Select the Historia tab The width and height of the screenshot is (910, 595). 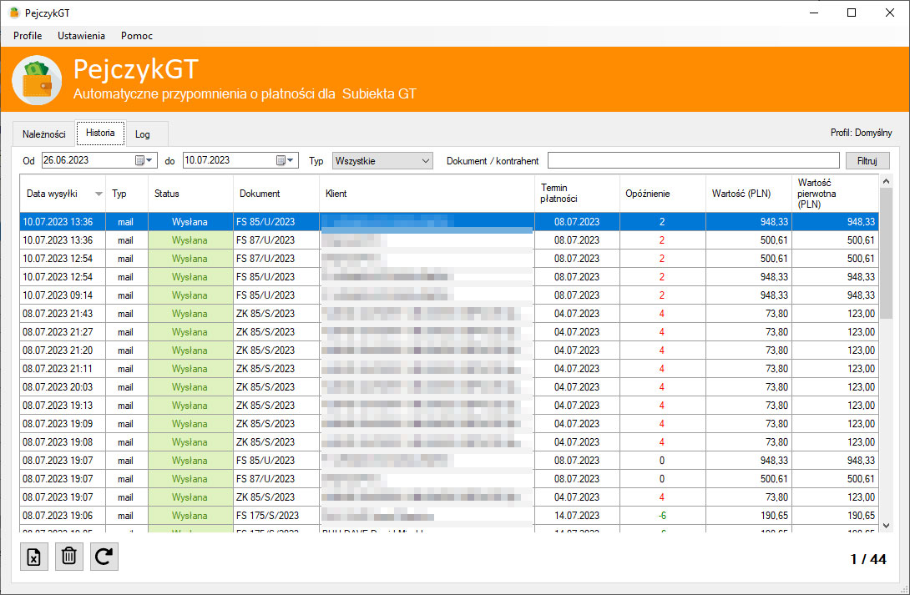point(100,133)
